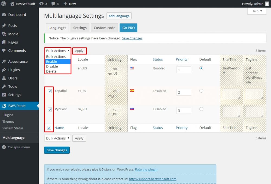Click the Russian flag icon for ru_RU
The width and height of the screenshot is (271, 184).
point(132,109)
